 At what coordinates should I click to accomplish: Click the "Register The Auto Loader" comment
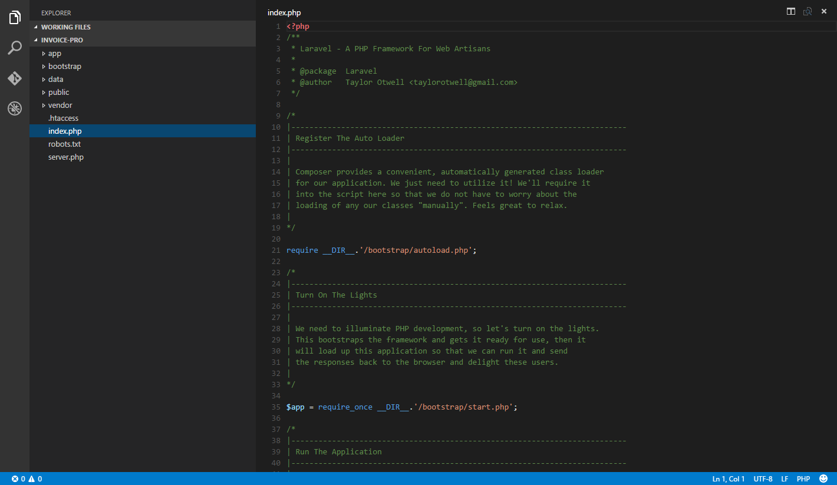click(350, 138)
